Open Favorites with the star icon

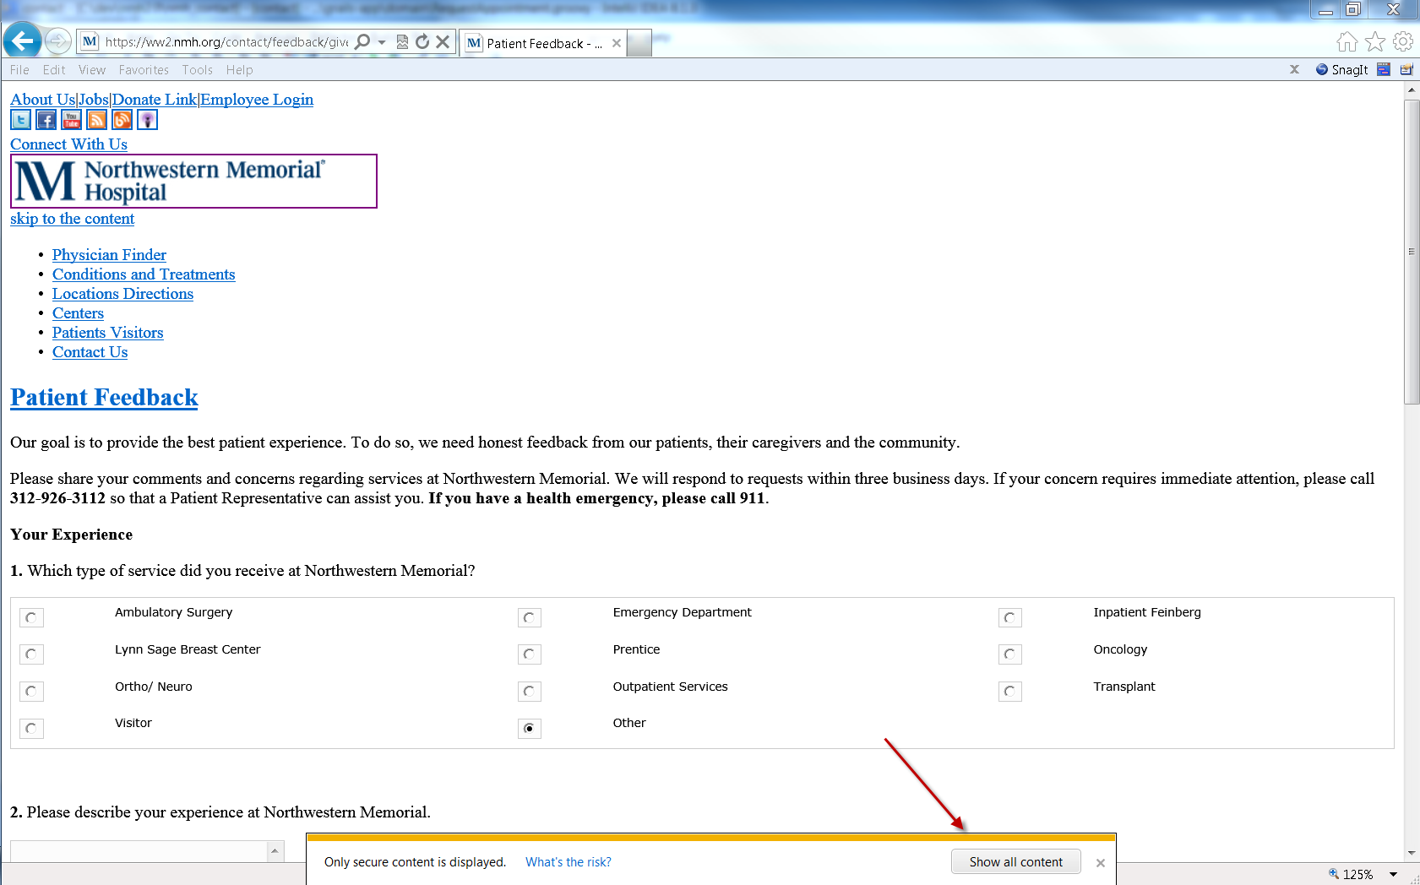pos(1375,41)
